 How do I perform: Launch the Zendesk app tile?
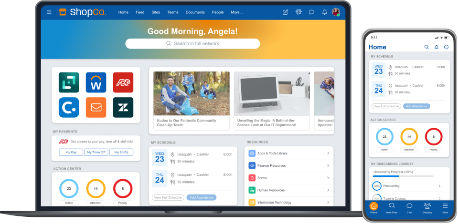(123, 107)
